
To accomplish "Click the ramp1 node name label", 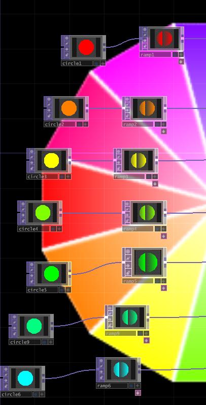I will (x=155, y=54).
